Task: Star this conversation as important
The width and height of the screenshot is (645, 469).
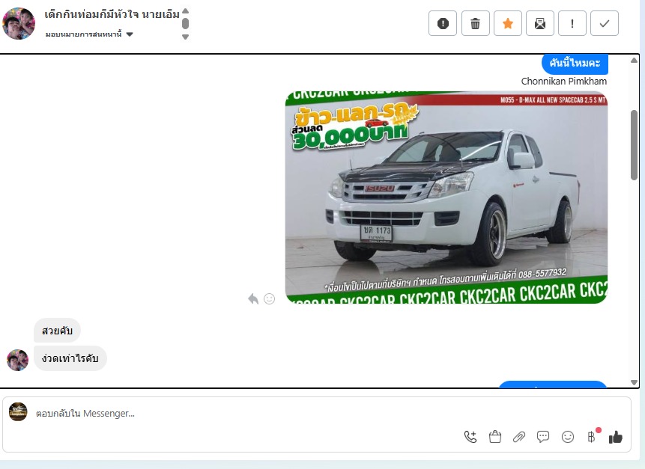Action: 508,23
